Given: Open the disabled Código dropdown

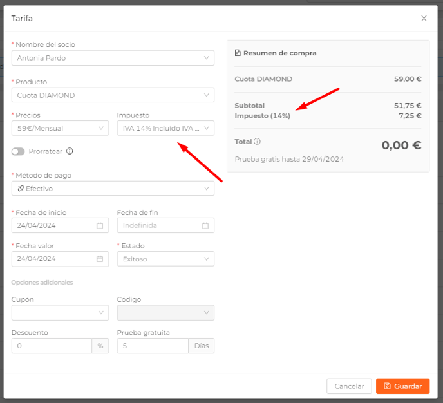Looking at the screenshot, I should pyautogui.click(x=165, y=313).
